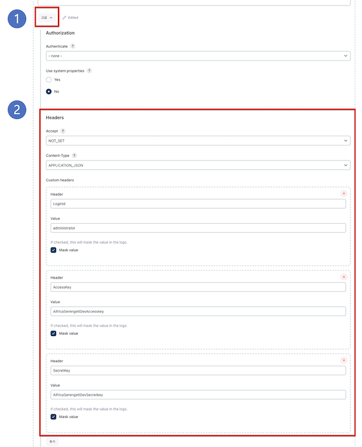Remove the SecretKey header block
Screen dimensions: 362x447
(343, 360)
